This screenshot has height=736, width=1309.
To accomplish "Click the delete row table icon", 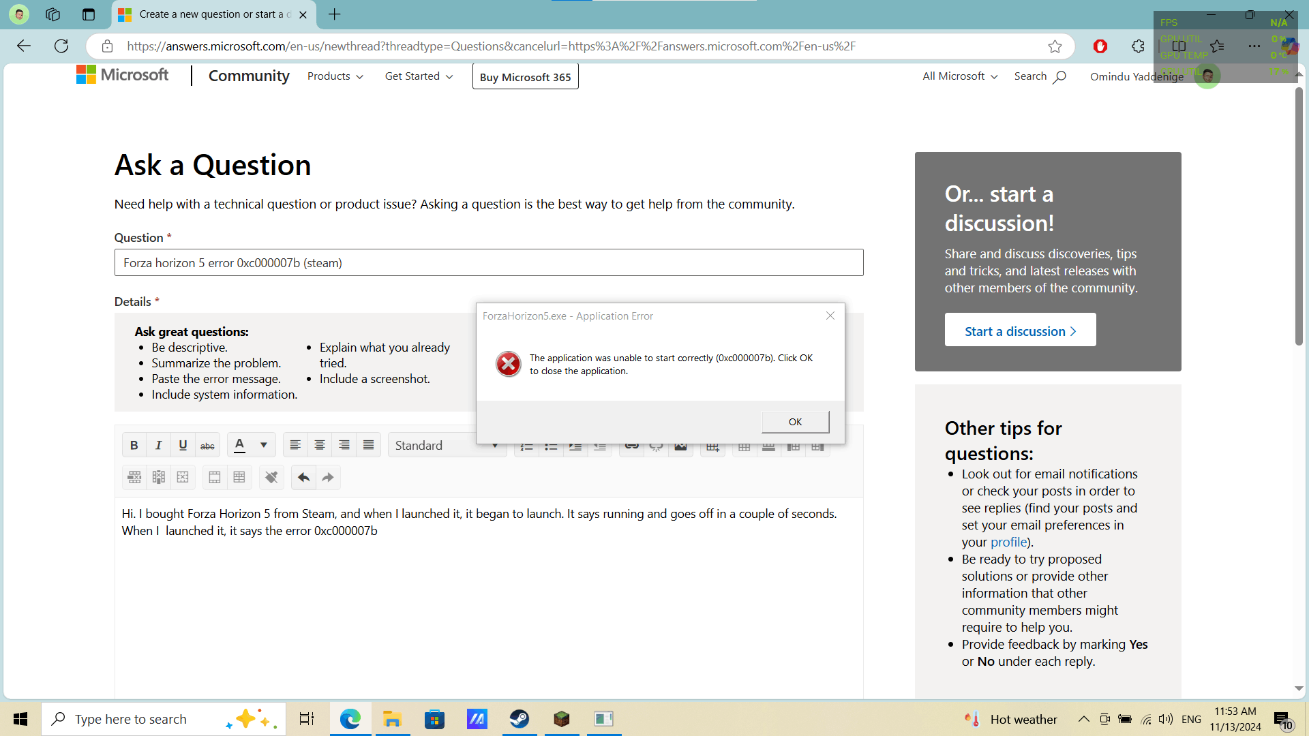I will pos(134,478).
